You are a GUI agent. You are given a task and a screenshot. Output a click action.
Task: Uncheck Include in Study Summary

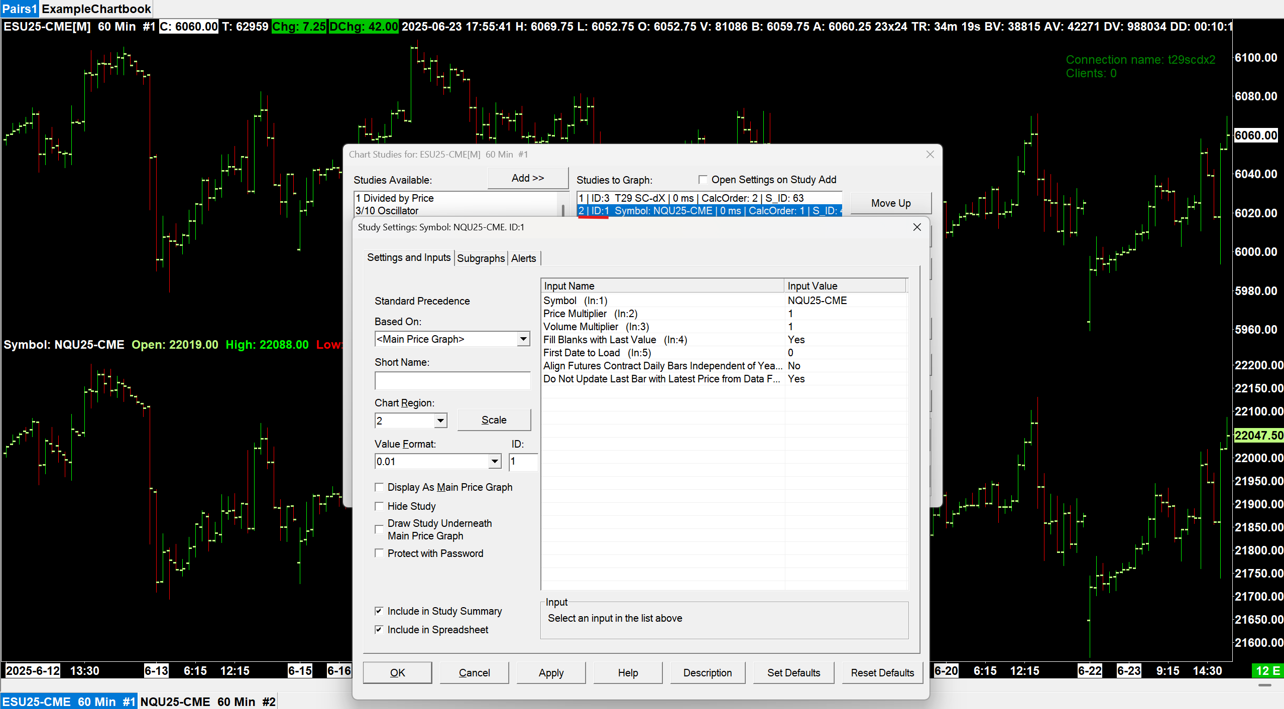(x=380, y=611)
